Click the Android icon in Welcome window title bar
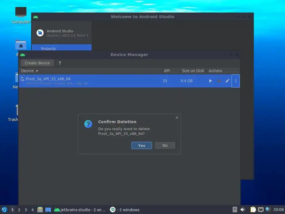Screen dimensions: 285x214 click(36, 17)
